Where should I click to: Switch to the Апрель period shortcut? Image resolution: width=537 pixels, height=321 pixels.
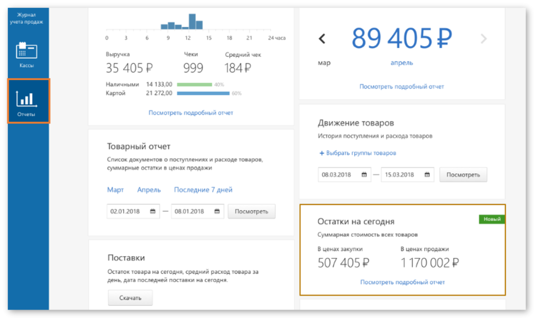[148, 190]
